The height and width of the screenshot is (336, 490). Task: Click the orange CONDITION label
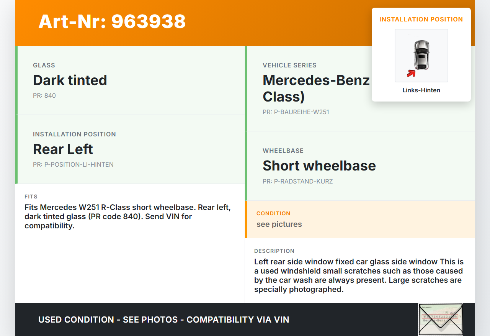(x=273, y=213)
